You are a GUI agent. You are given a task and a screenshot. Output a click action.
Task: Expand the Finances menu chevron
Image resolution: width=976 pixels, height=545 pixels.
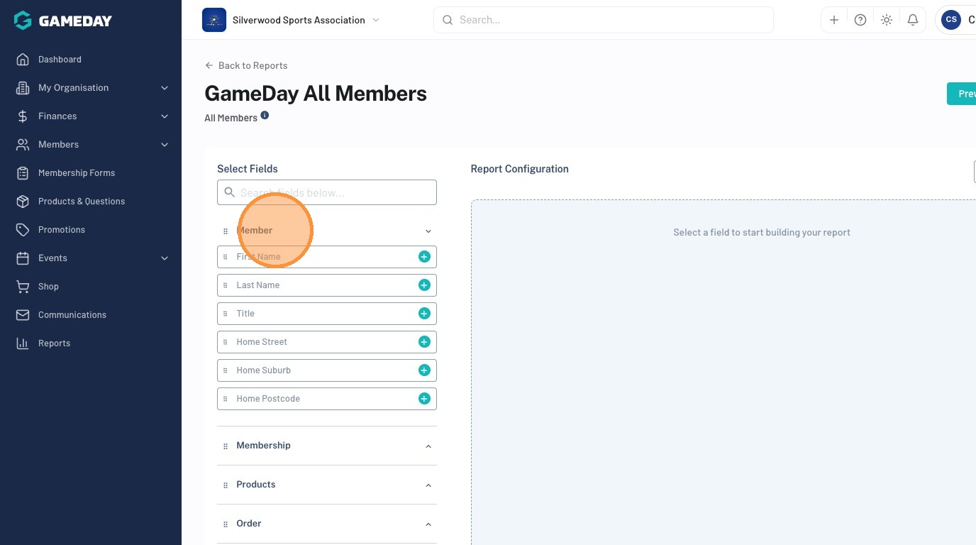coord(165,116)
